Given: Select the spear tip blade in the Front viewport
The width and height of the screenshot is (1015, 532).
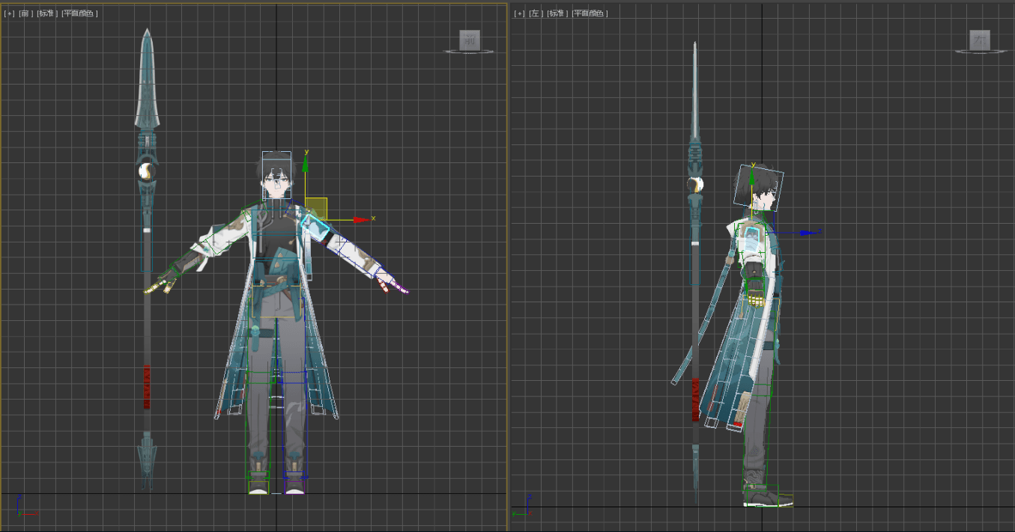Looking at the screenshot, I should (x=147, y=78).
